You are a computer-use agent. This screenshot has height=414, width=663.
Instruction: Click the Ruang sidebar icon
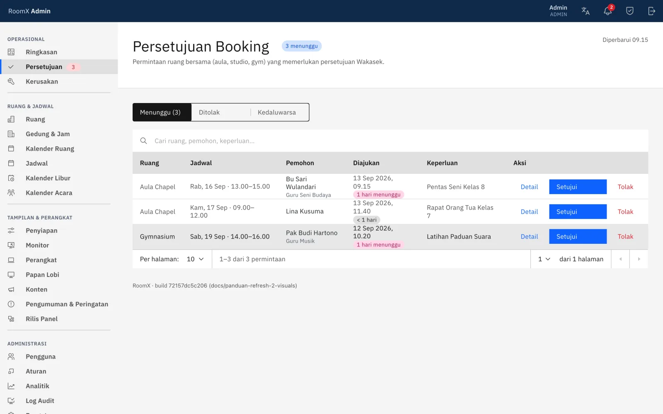point(11,119)
